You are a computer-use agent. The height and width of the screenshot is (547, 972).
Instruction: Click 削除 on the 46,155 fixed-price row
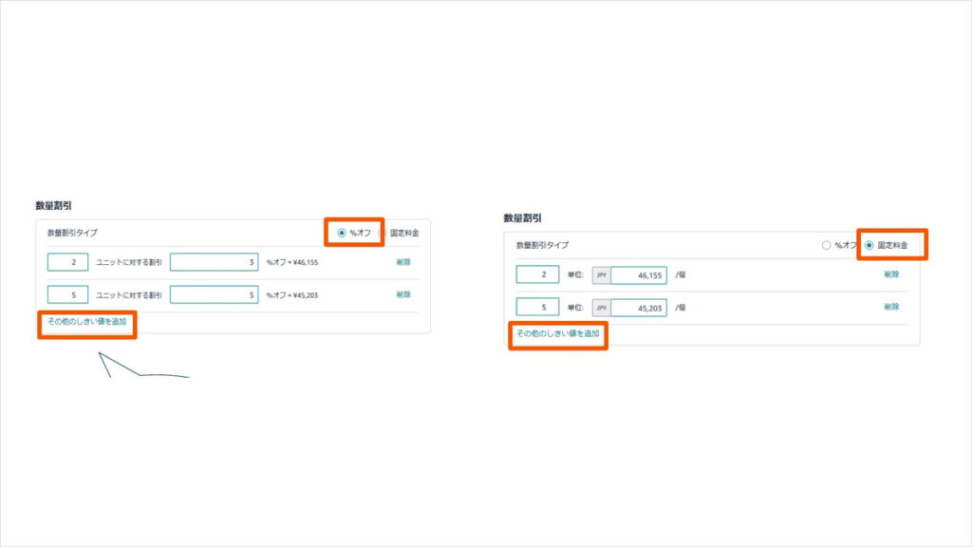[x=891, y=274]
